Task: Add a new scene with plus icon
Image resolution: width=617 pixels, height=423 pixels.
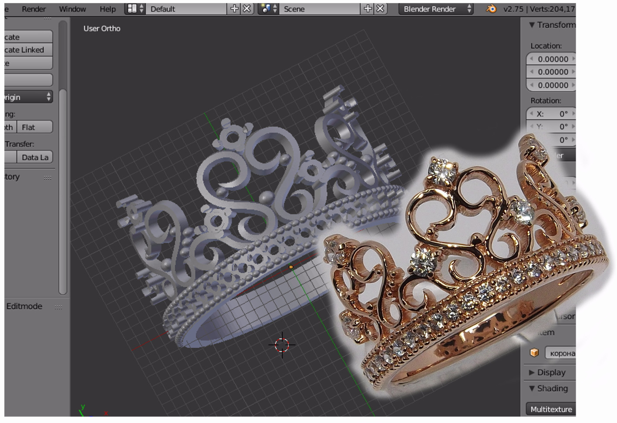Action: point(368,9)
